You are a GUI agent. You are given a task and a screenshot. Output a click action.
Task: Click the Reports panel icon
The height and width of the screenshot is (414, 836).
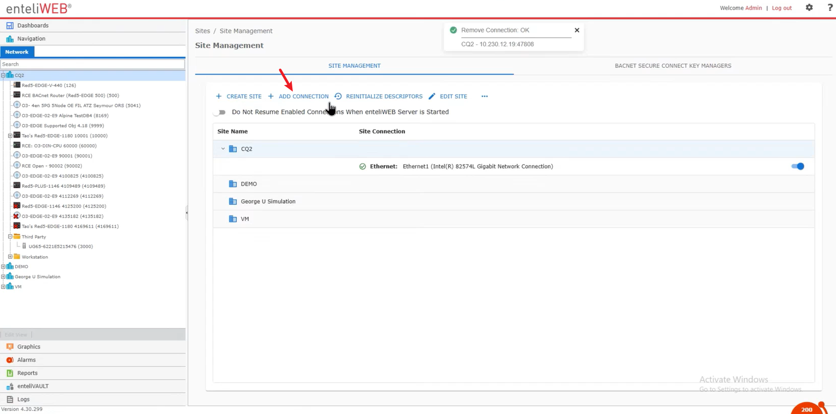click(x=10, y=373)
